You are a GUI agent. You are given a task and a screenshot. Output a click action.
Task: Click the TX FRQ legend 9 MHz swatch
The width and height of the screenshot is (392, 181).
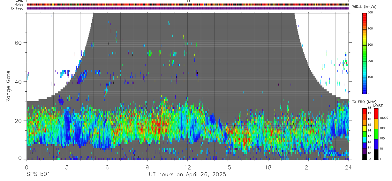[x=364, y=158]
